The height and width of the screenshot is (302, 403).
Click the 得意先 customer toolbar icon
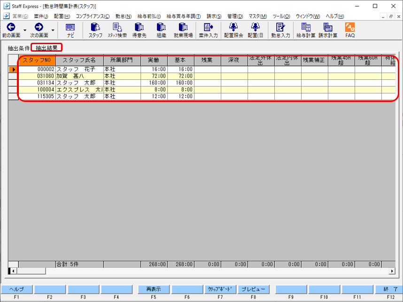coord(139,30)
